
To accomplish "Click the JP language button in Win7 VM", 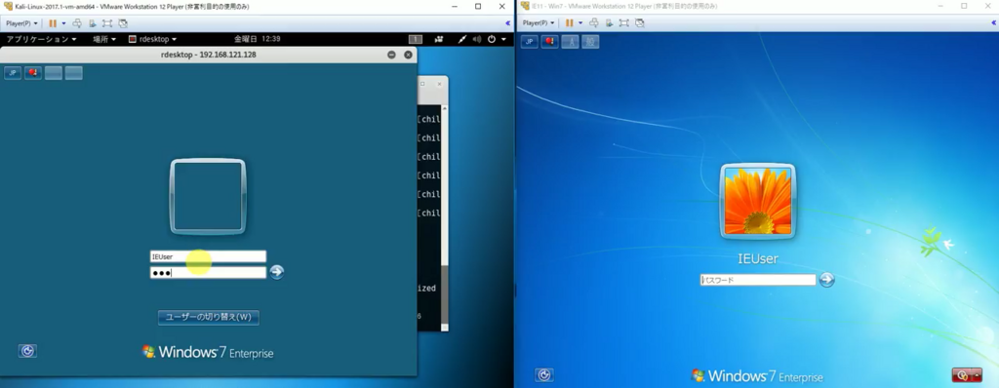I will [530, 42].
